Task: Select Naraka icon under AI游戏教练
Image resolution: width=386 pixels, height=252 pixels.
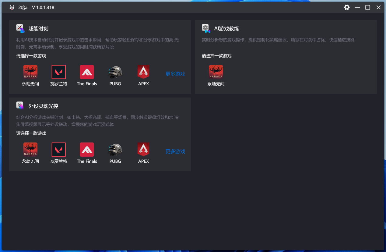Action: coord(216,72)
